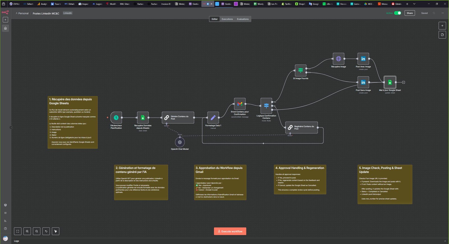The height and width of the screenshot is (244, 449).
Task: Expand the Logs panel chevron
Action: [445, 241]
